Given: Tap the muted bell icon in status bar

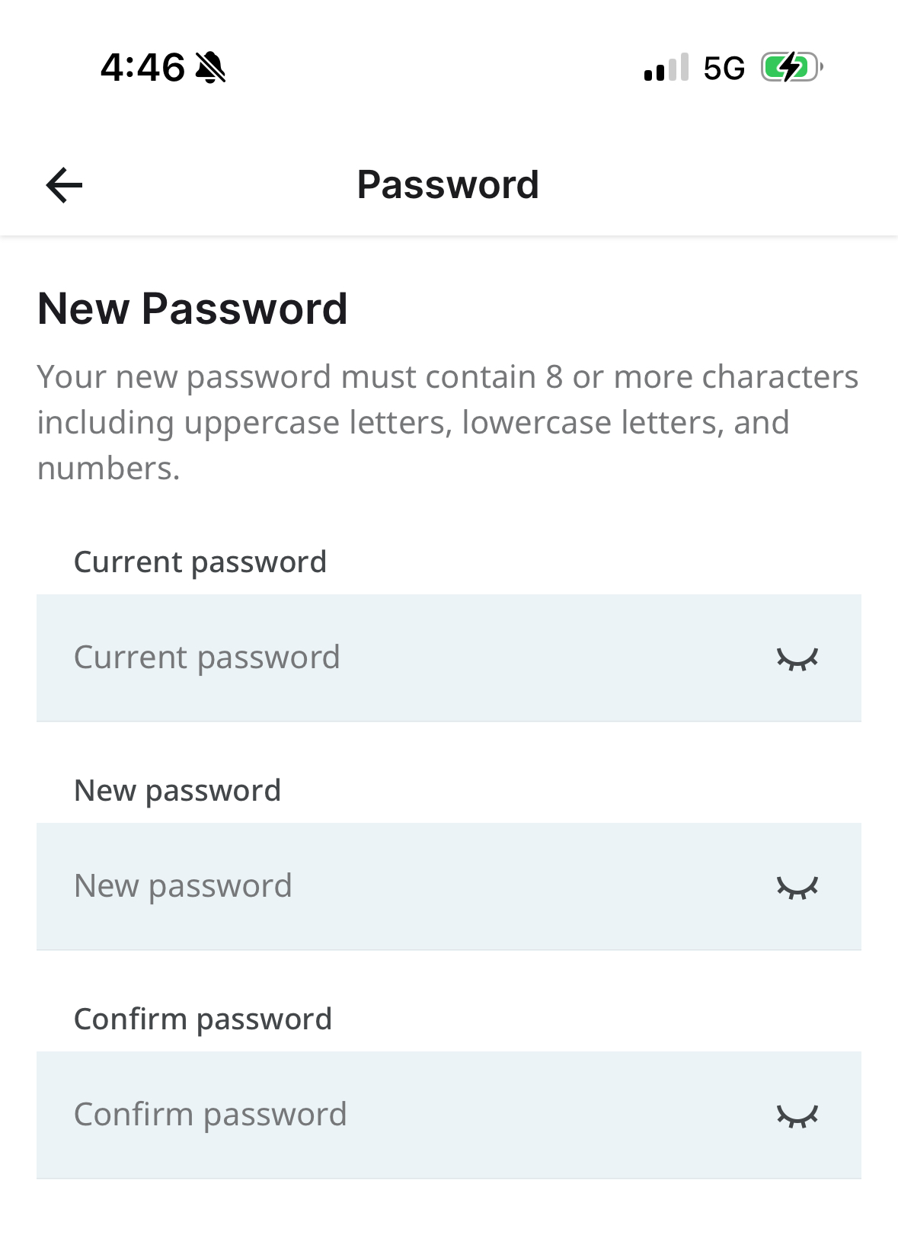Looking at the screenshot, I should click(211, 67).
